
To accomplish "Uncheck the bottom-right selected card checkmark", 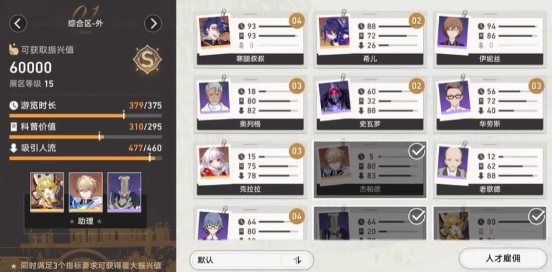I will (x=536, y=216).
